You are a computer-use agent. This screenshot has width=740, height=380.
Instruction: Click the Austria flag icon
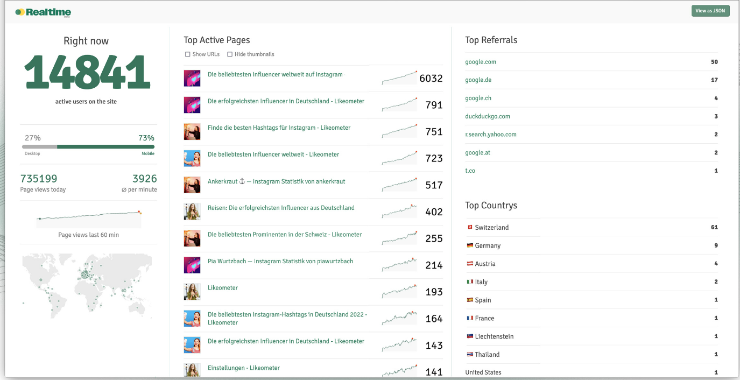(x=470, y=264)
